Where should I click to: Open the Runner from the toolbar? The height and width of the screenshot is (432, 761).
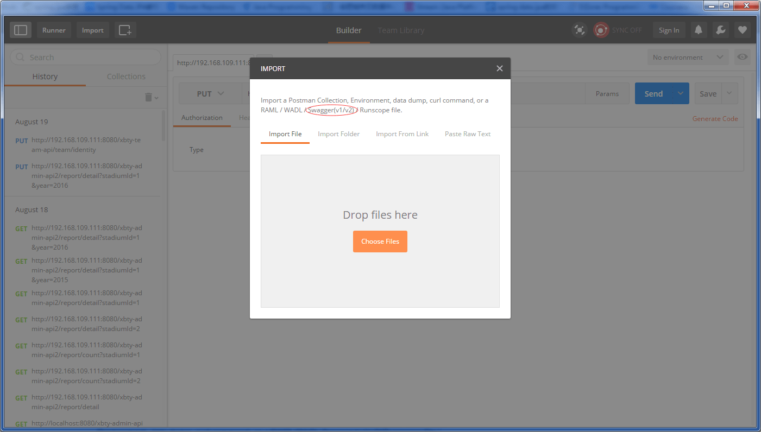tap(53, 30)
